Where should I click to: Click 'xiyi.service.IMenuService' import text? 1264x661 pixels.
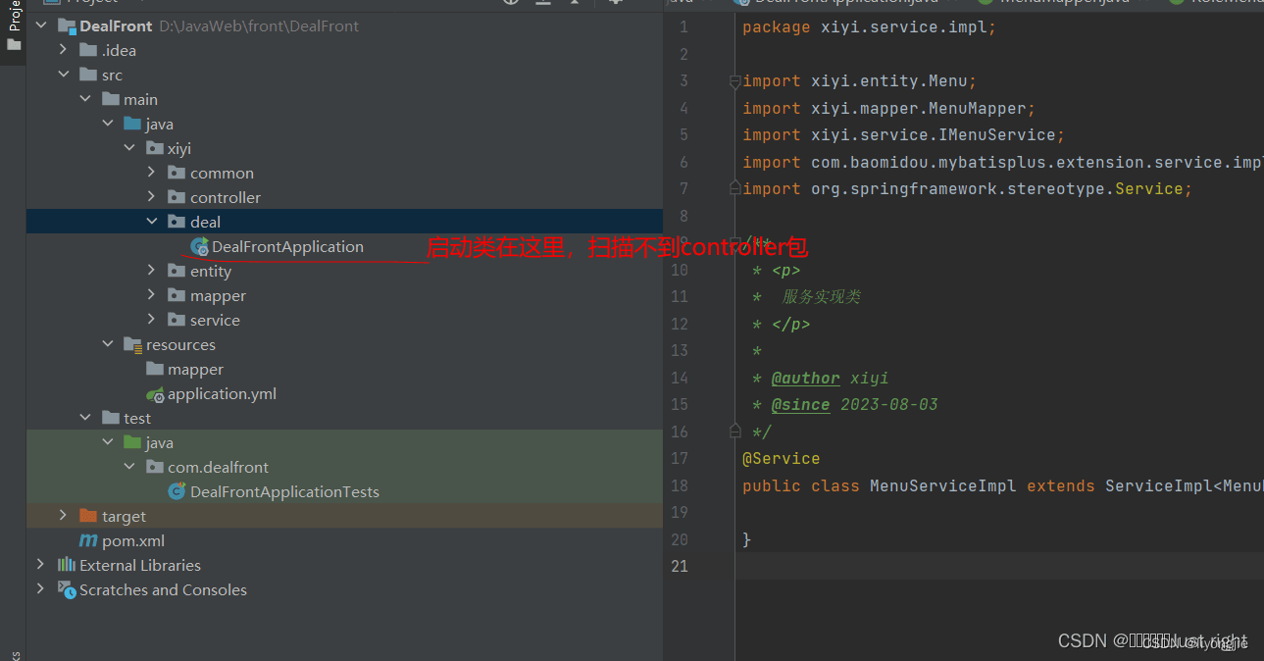click(933, 135)
